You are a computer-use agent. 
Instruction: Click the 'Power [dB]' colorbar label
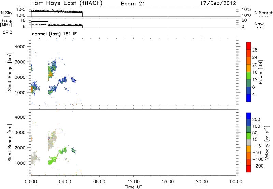click(x=261, y=72)
